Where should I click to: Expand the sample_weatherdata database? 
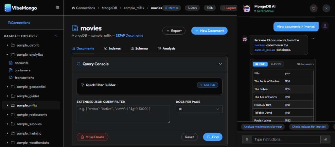pyautogui.click(x=8, y=143)
